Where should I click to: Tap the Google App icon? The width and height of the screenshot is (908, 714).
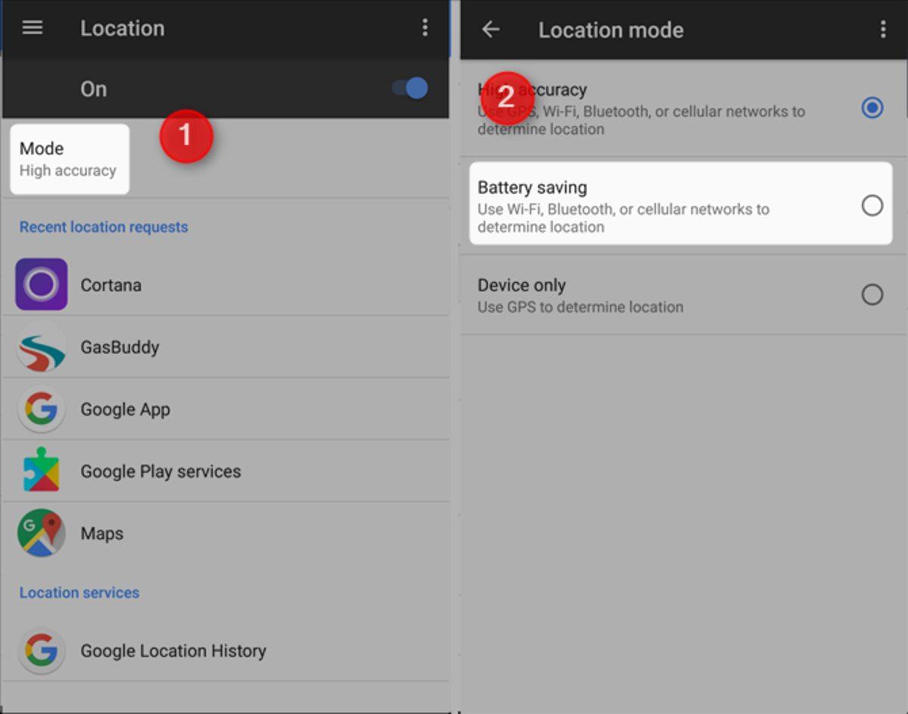click(x=42, y=409)
